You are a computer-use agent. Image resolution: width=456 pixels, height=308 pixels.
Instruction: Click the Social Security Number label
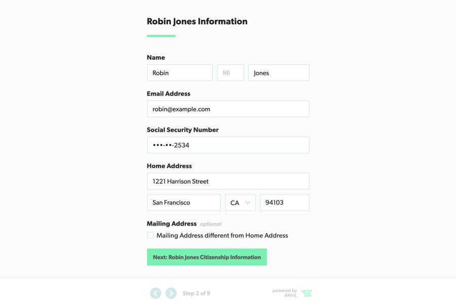pyautogui.click(x=182, y=130)
